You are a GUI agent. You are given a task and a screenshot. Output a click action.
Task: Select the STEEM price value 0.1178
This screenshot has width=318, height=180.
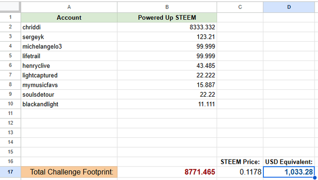[240, 172]
